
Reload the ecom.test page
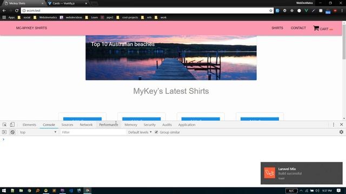click(17, 11)
